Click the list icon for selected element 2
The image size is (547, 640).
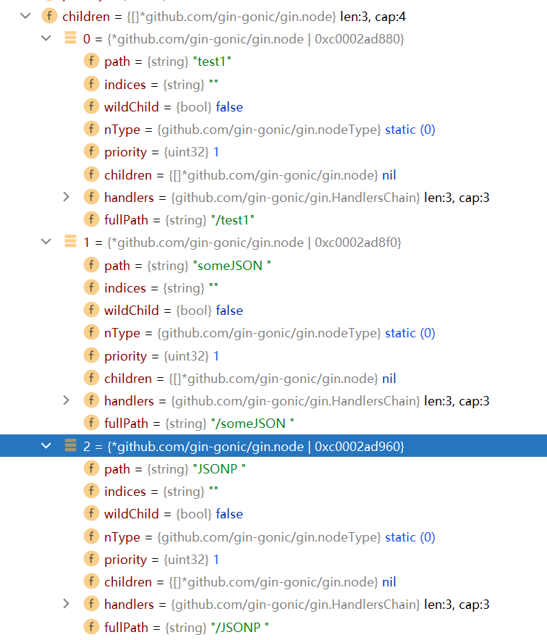(x=71, y=445)
